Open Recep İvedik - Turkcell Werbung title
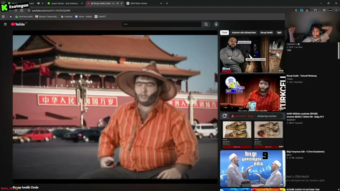340x191 pixels. click(301, 76)
